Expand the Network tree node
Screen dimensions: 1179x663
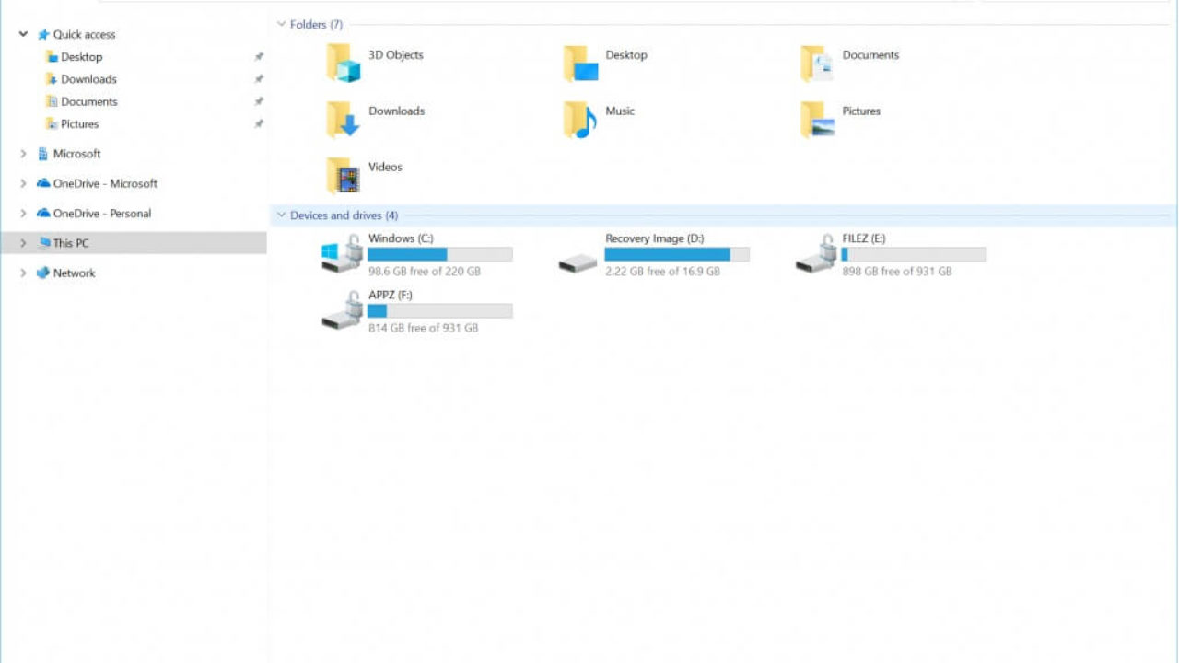click(23, 273)
